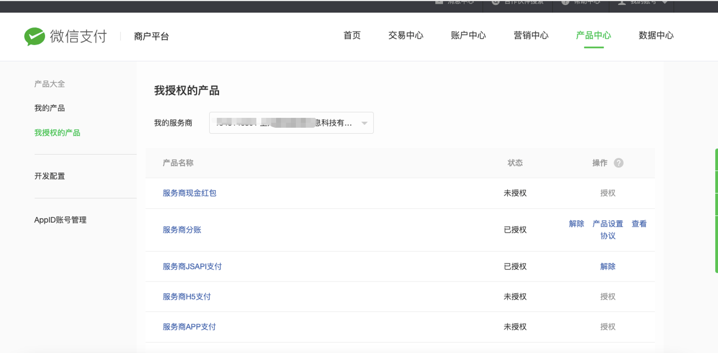Click 授权 for 服务商现金红包
The width and height of the screenshot is (718, 353).
click(x=607, y=193)
